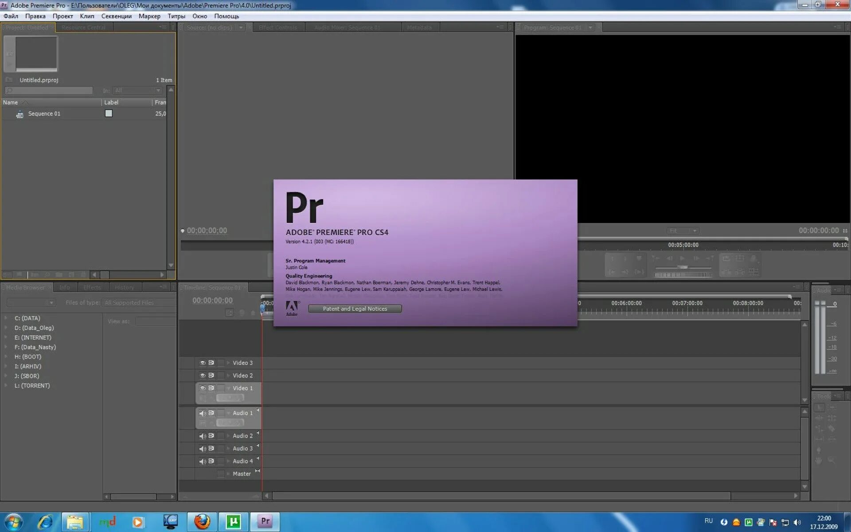Screen dimensions: 851x532
Task: Toggle Video 2 track output eye
Action: [x=203, y=376]
